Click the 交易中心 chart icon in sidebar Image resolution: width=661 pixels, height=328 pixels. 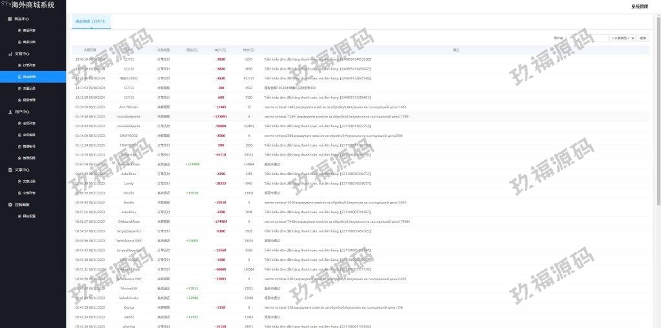(10, 54)
